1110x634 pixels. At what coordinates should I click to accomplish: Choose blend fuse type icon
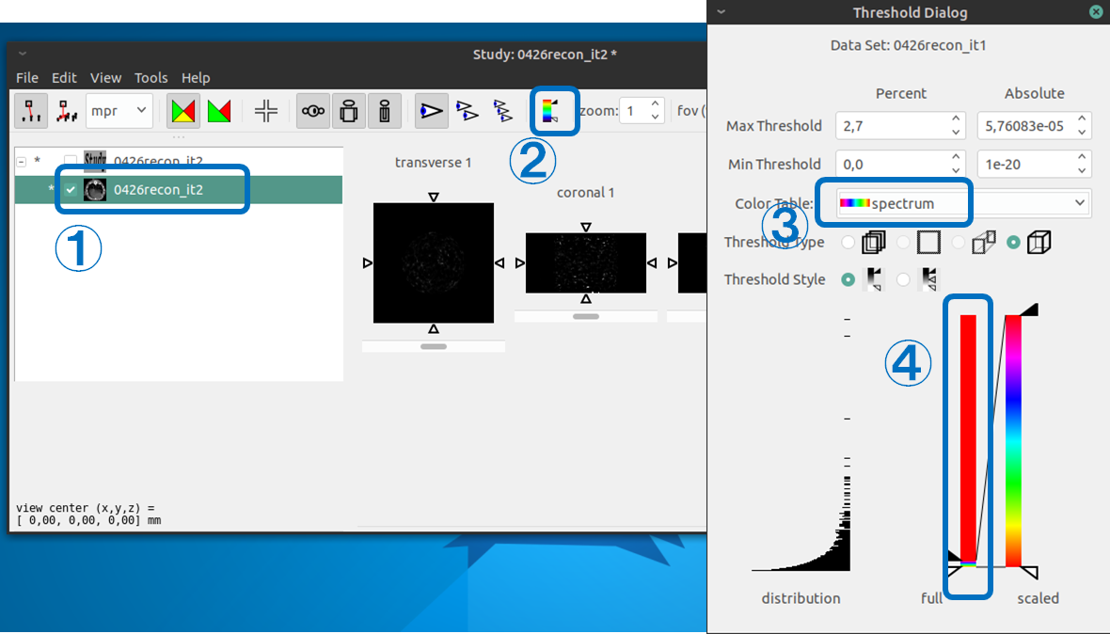pyautogui.click(x=182, y=111)
